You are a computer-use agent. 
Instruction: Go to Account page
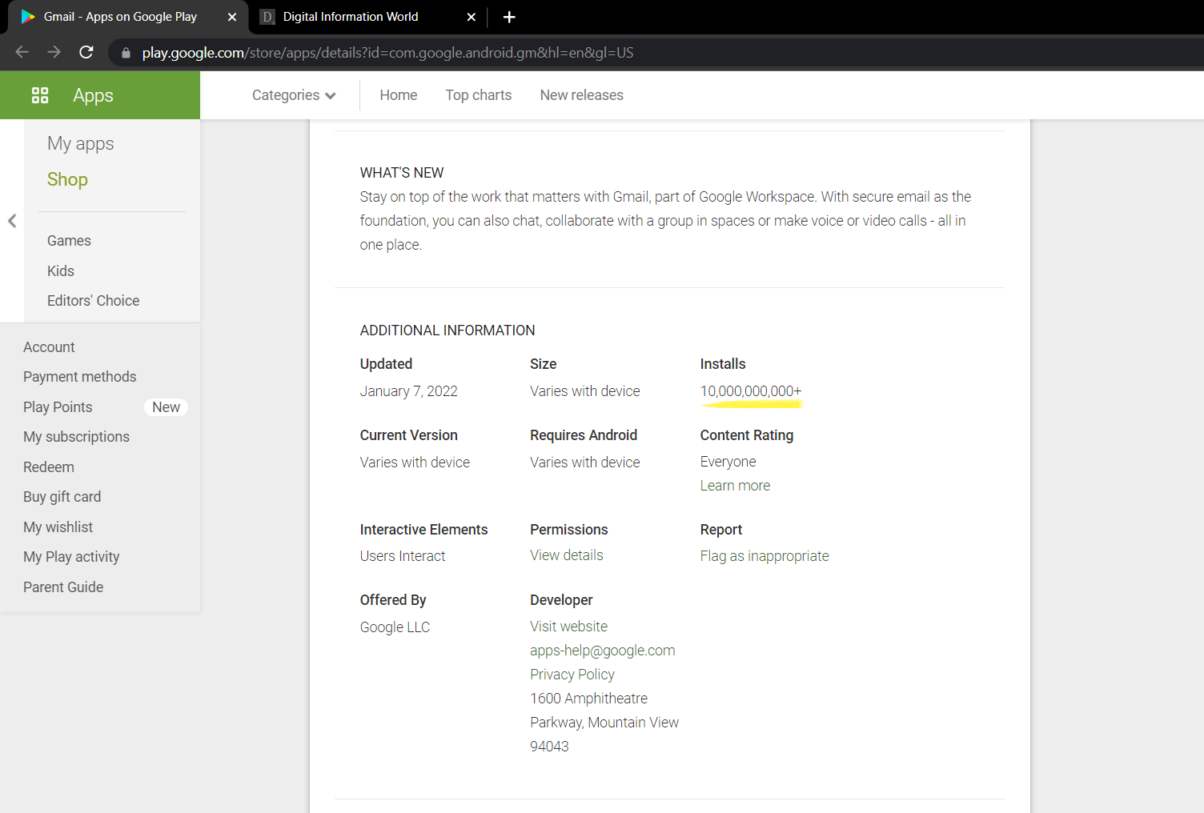click(49, 347)
